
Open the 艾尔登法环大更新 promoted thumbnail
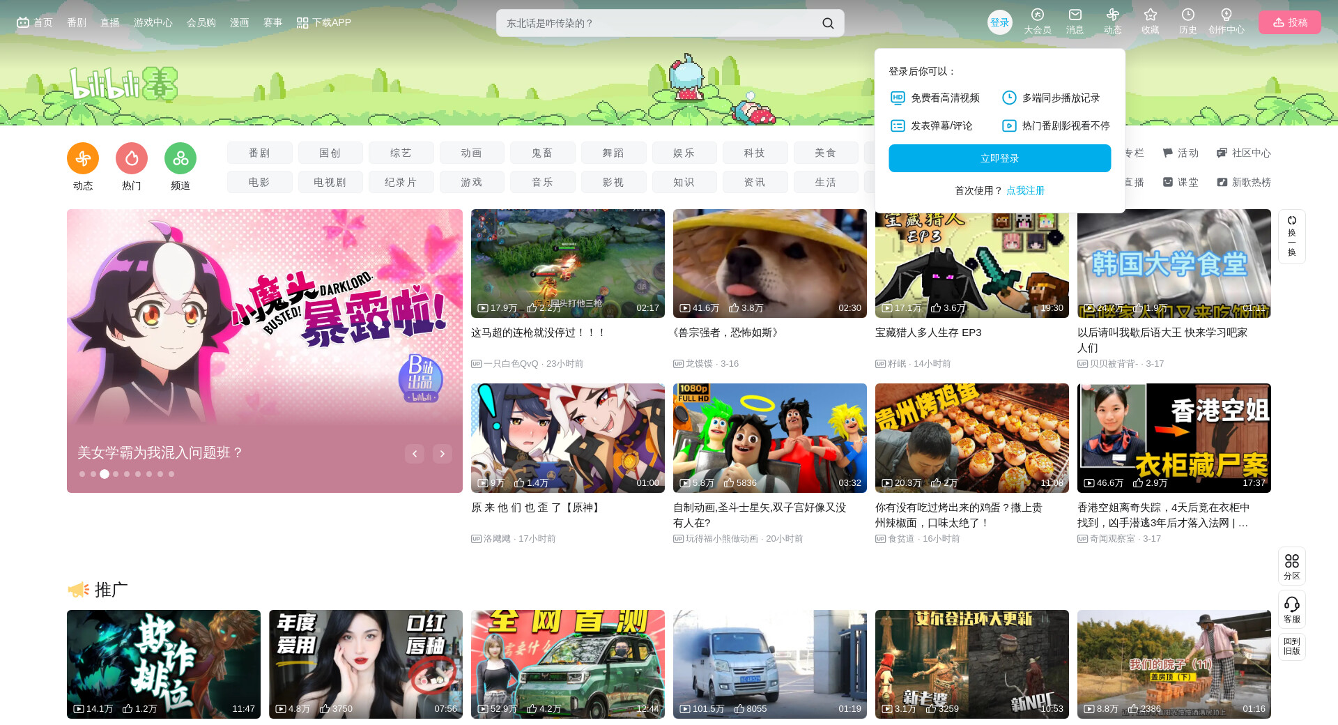pyautogui.click(x=972, y=664)
